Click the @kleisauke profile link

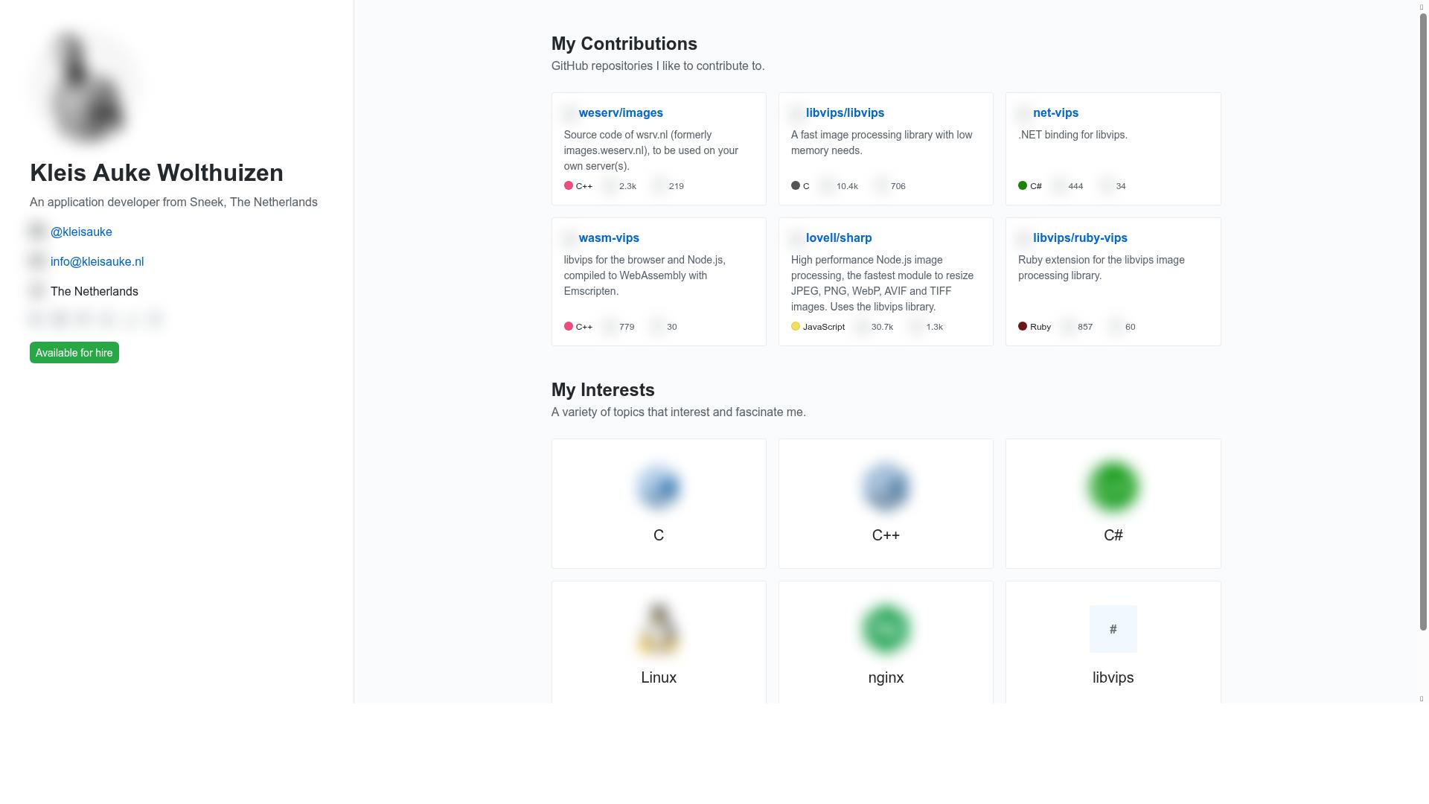(x=81, y=232)
